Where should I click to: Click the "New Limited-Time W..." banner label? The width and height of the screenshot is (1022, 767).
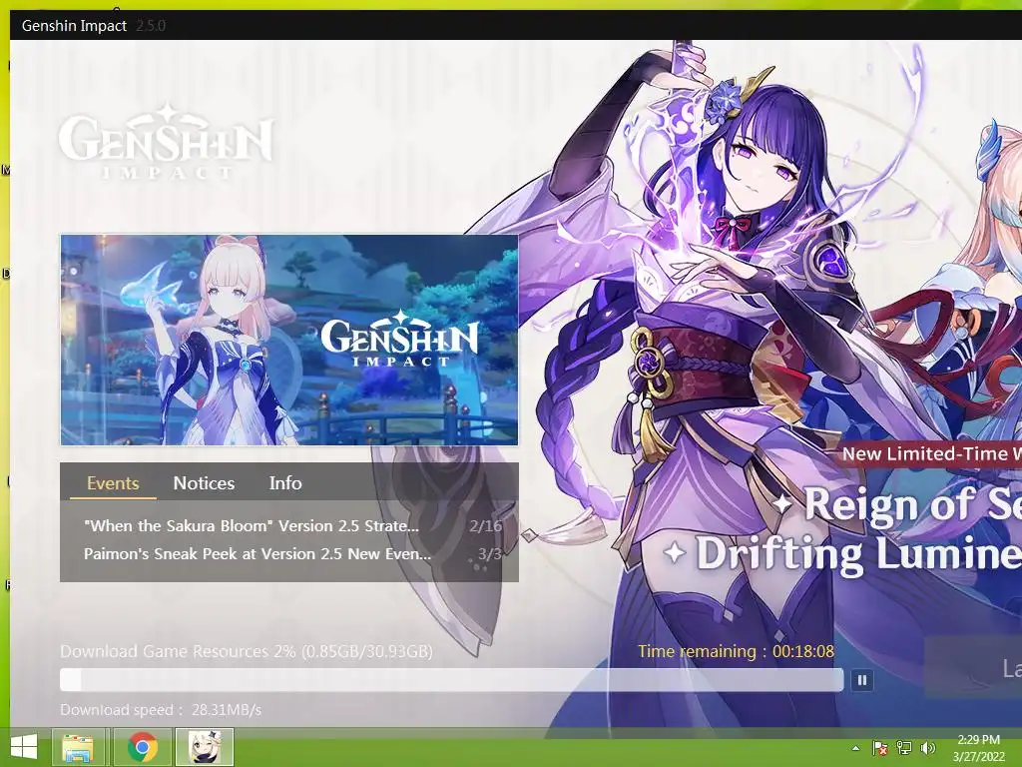(932, 454)
